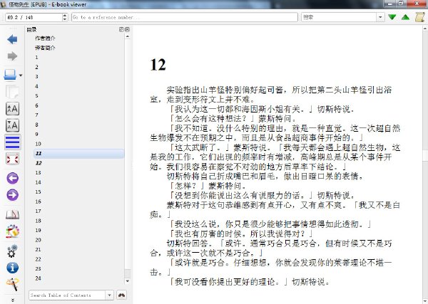Open chapter 7 in contents
The width and height of the screenshot is (428, 304).
coord(36,115)
